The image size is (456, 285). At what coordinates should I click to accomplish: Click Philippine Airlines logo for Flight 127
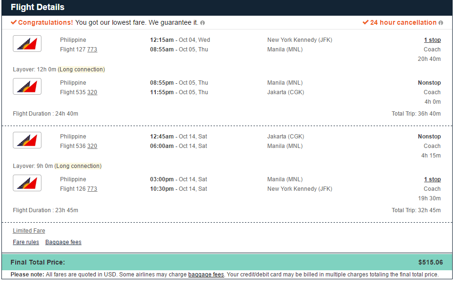click(27, 44)
